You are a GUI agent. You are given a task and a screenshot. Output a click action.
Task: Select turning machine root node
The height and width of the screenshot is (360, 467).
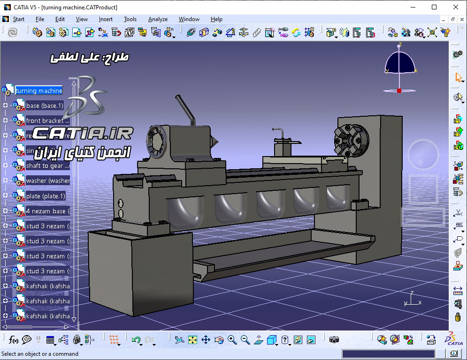pos(38,90)
